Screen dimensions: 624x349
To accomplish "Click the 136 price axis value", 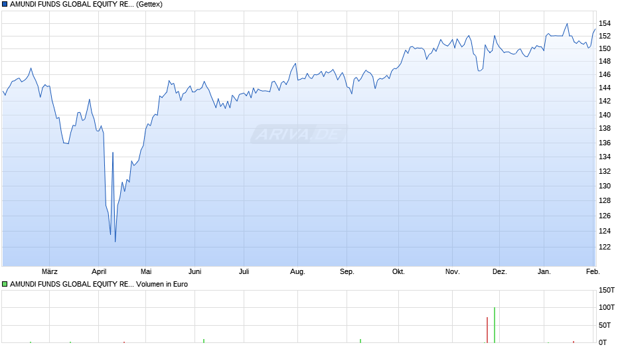I will pyautogui.click(x=605, y=143).
